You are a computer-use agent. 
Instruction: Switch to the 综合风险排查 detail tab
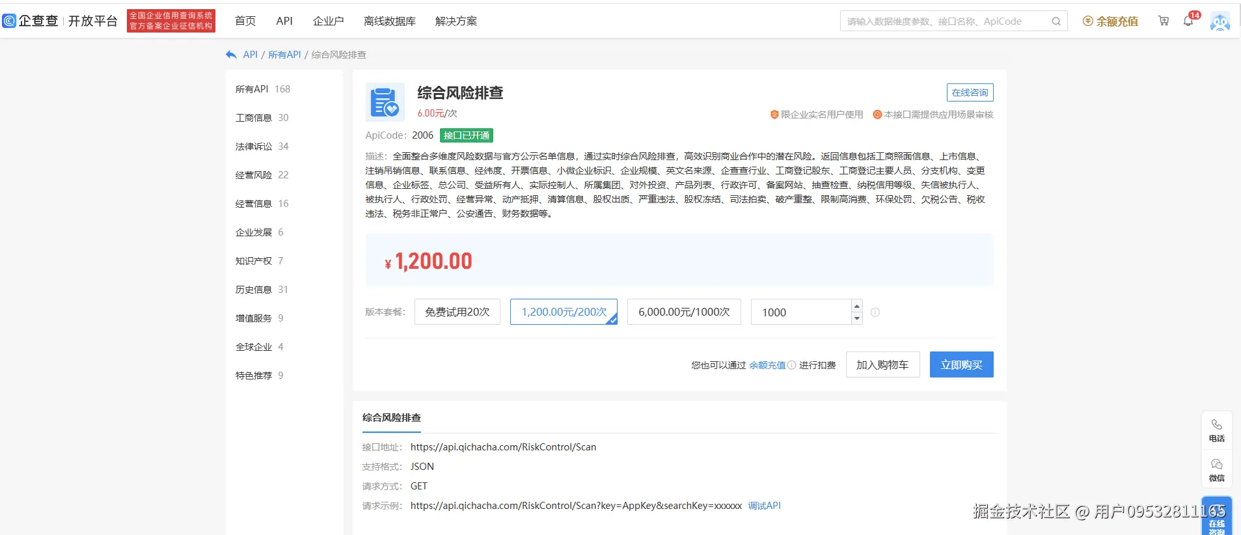click(x=392, y=418)
